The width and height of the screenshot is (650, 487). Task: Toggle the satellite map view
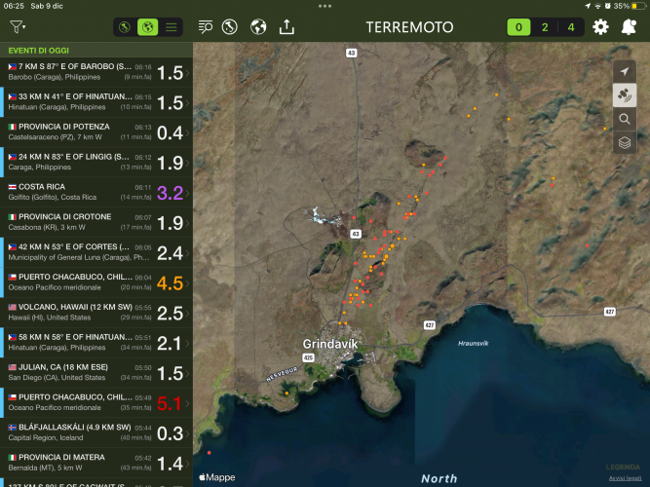pyautogui.click(x=625, y=95)
